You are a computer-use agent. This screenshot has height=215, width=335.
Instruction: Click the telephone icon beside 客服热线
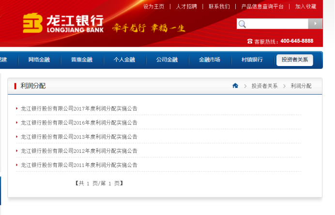250,41
